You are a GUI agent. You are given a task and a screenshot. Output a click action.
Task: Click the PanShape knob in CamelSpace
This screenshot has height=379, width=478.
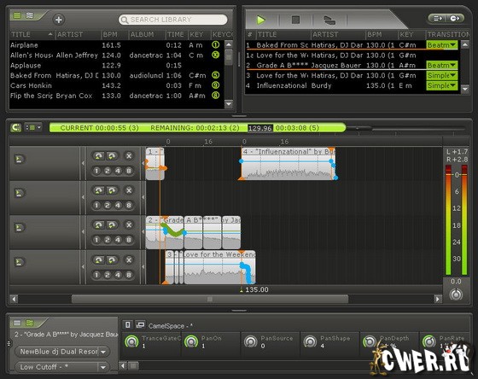[x=311, y=341]
